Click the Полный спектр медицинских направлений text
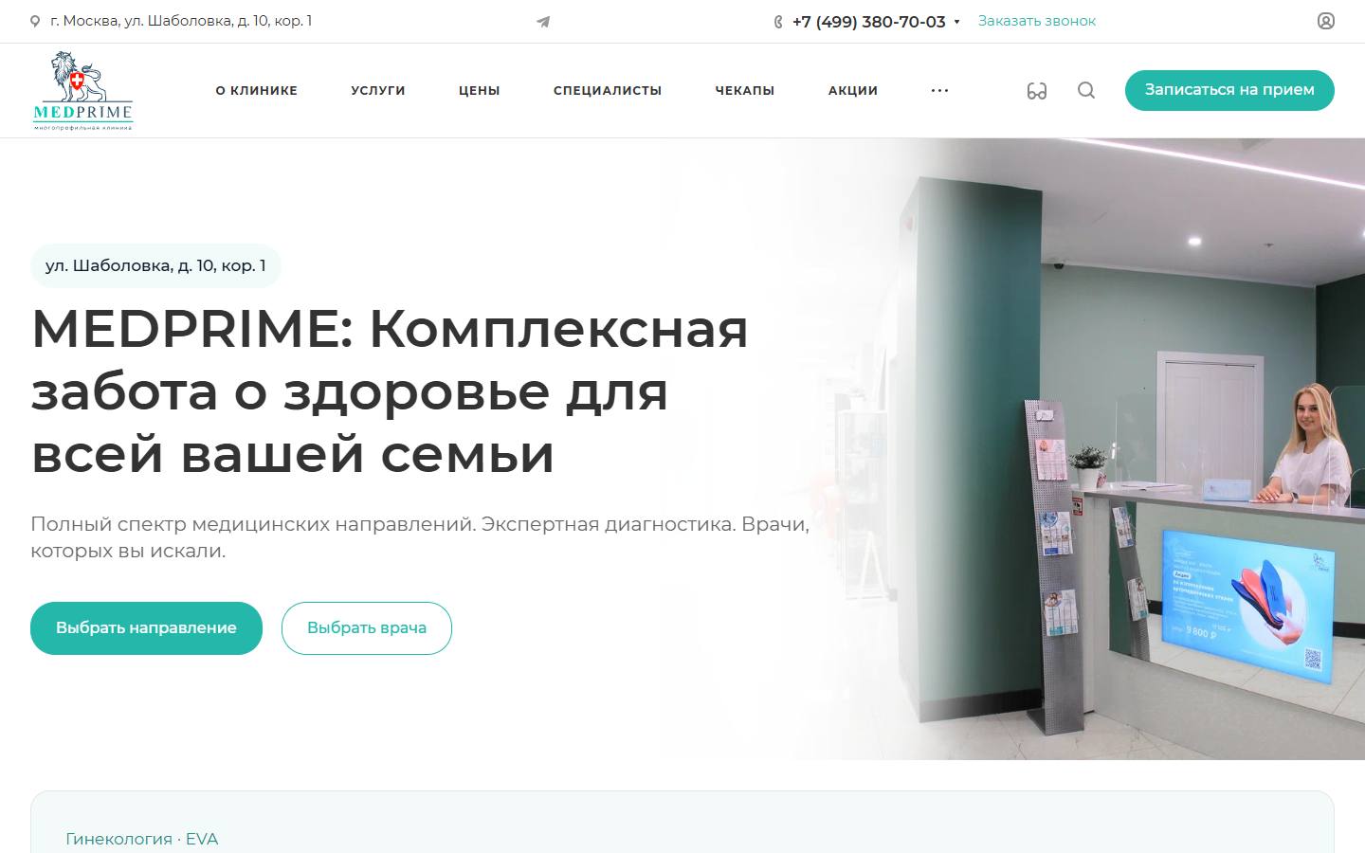This screenshot has width=1365, height=853. [420, 537]
